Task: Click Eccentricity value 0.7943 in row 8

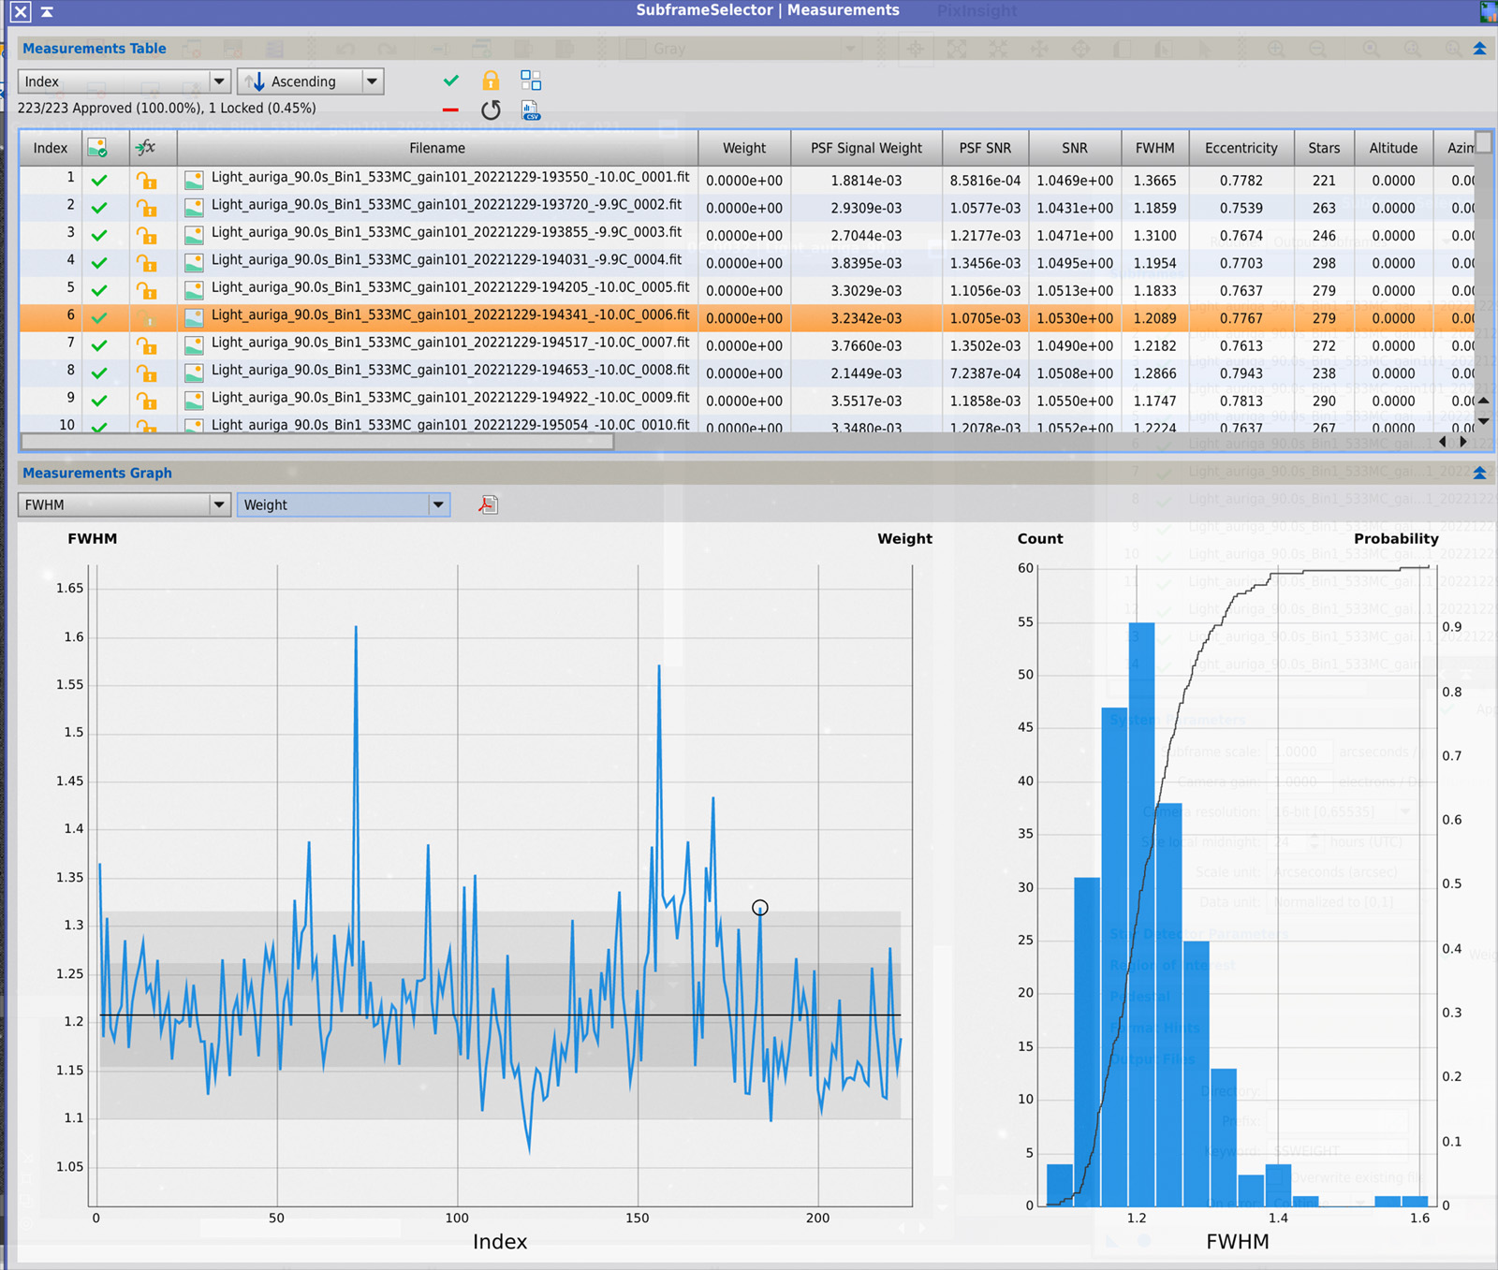Action: click(x=1241, y=373)
